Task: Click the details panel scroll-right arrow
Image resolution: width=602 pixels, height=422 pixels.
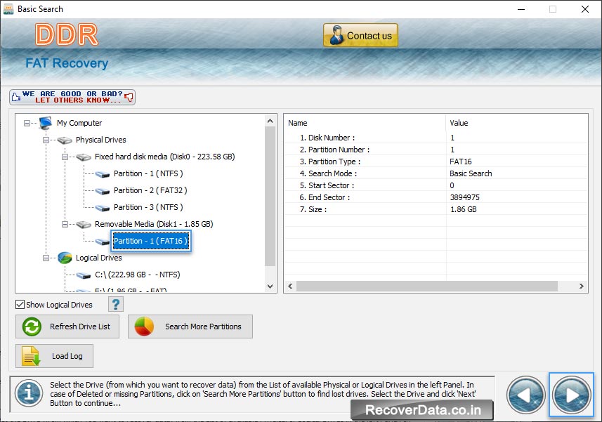Action: (x=581, y=286)
